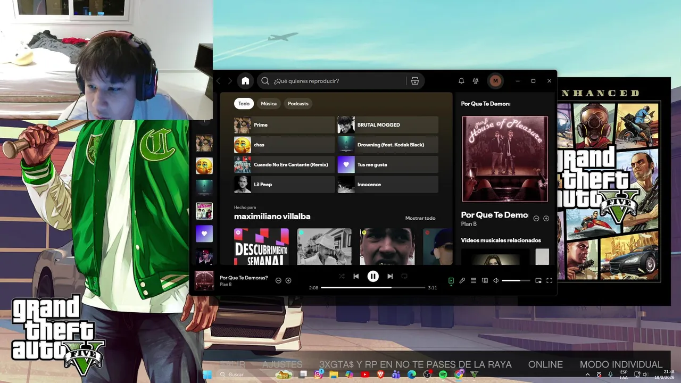Open the play queue icon
The width and height of the screenshot is (681, 383).
pos(474,280)
